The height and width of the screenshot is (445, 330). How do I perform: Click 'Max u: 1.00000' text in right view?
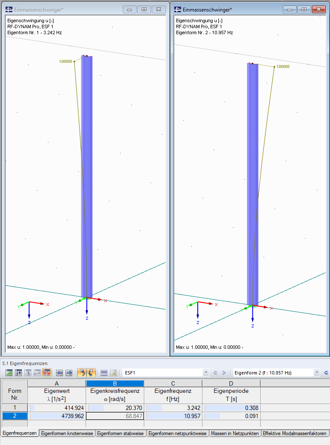pyautogui.click(x=192, y=347)
